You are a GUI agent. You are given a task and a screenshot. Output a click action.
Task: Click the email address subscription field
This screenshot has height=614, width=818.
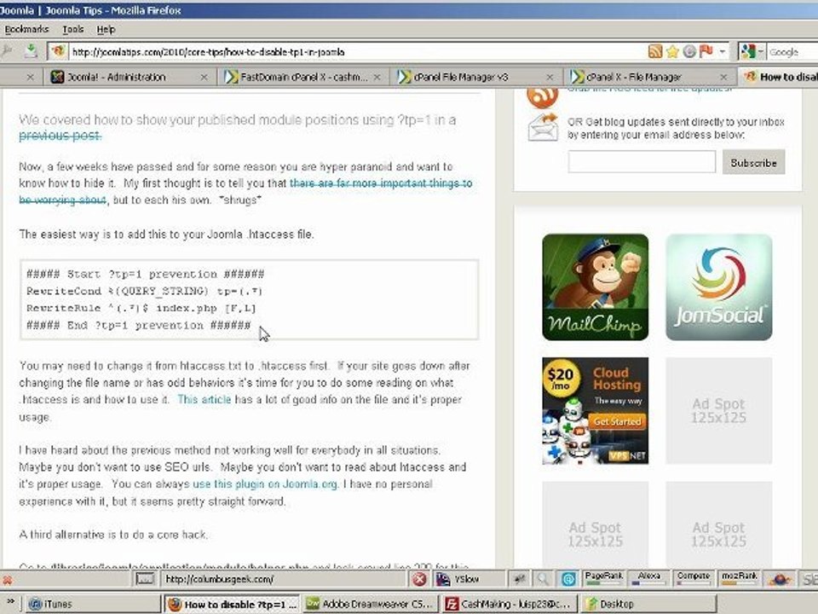pos(642,162)
